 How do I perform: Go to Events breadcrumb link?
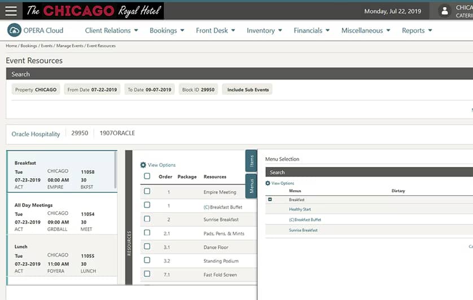tap(47, 46)
